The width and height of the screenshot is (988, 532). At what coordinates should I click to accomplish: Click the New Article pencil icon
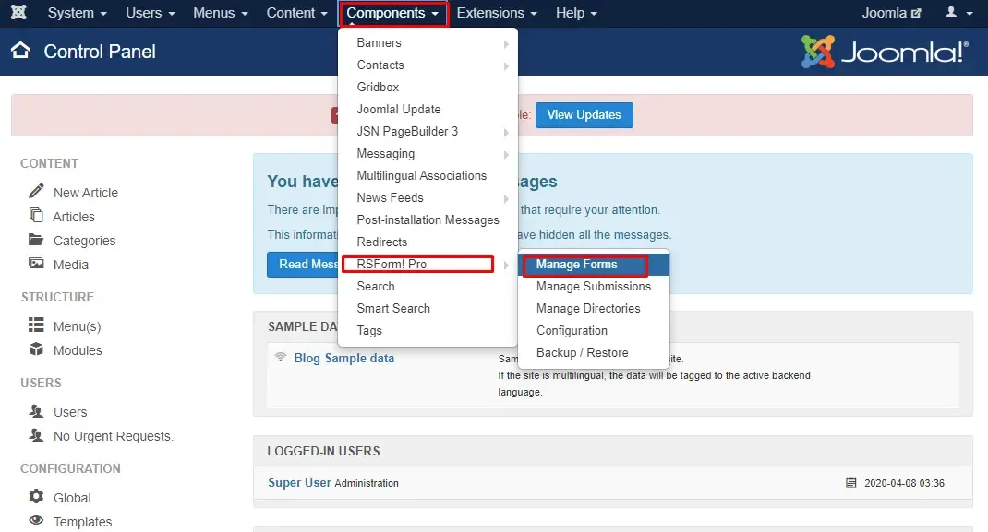click(x=36, y=191)
